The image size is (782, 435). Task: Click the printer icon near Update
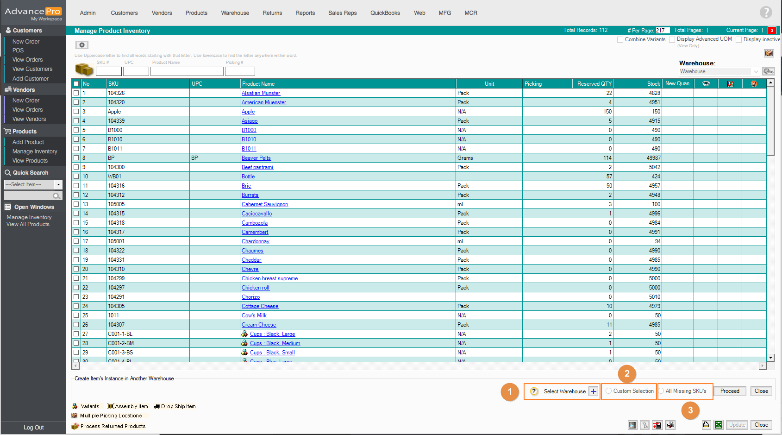coord(706,425)
